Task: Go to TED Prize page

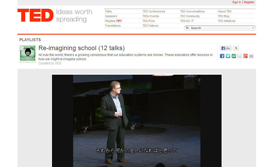Action: click(148, 21)
